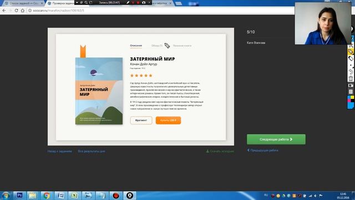This screenshot has width=355, height=200.
Task: Click the volume speaker icon in tray
Action: [316, 196]
